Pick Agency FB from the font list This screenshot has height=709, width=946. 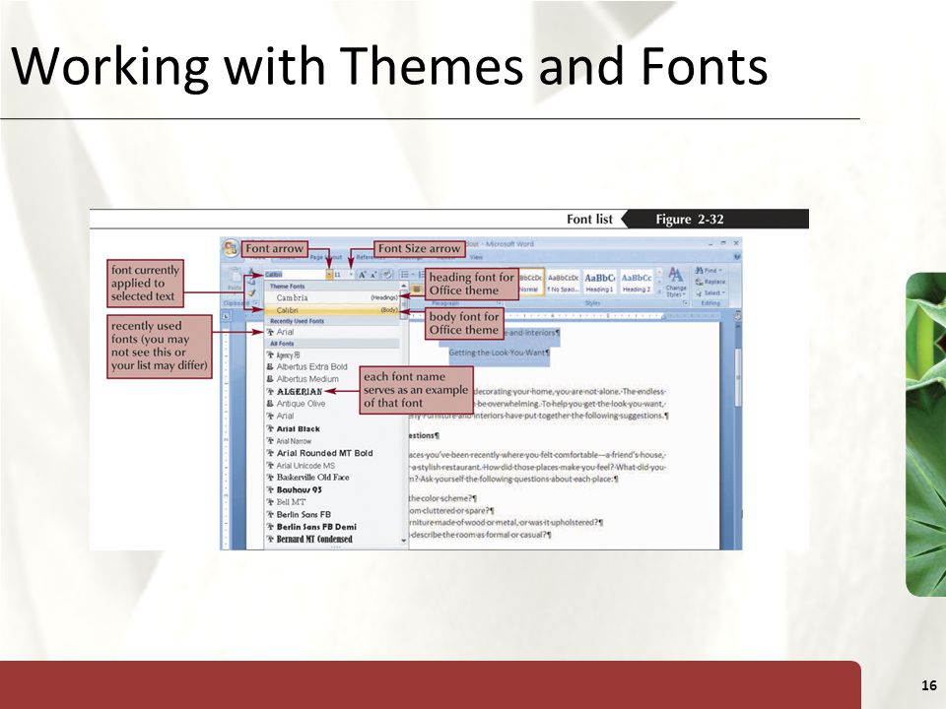point(332,355)
